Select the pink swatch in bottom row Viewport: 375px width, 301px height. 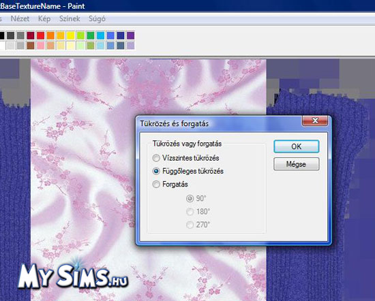tap(41, 46)
